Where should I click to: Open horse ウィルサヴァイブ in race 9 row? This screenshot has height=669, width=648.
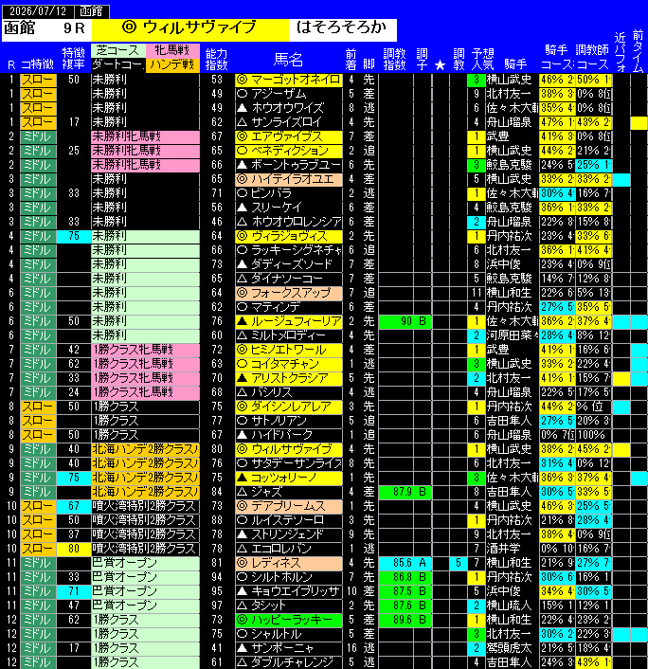point(289,449)
